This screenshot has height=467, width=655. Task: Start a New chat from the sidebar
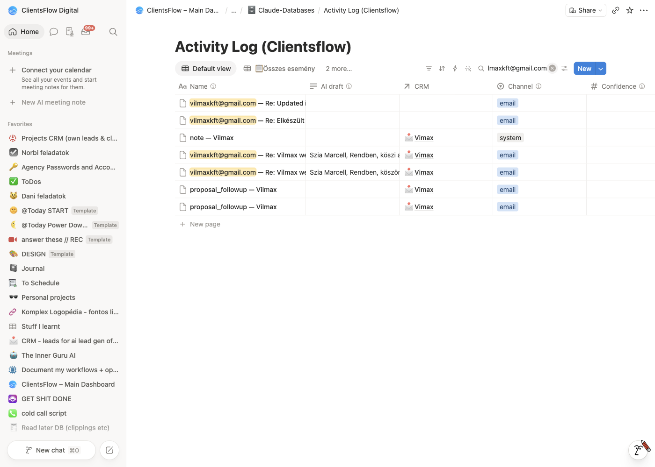(51, 450)
